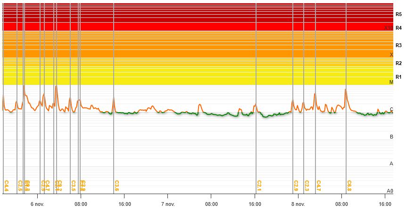Click the A0 flux class axis label
Viewport: 406px width, 212px height.
tap(389, 191)
